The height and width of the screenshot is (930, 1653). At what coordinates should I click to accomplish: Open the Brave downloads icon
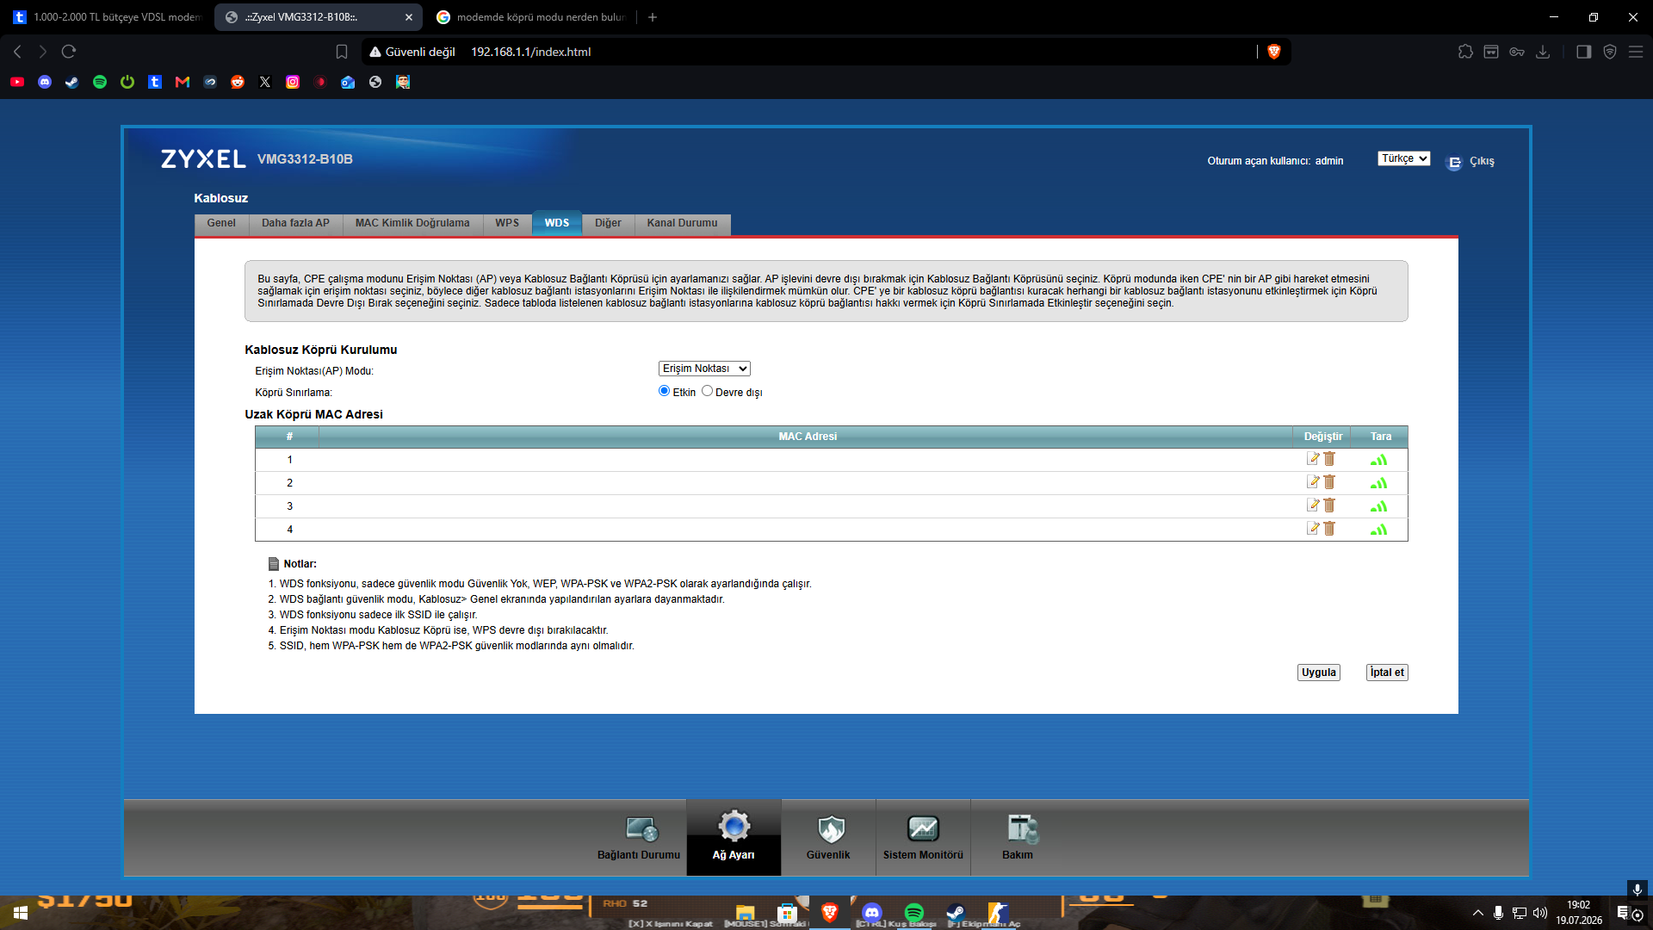tap(1543, 52)
